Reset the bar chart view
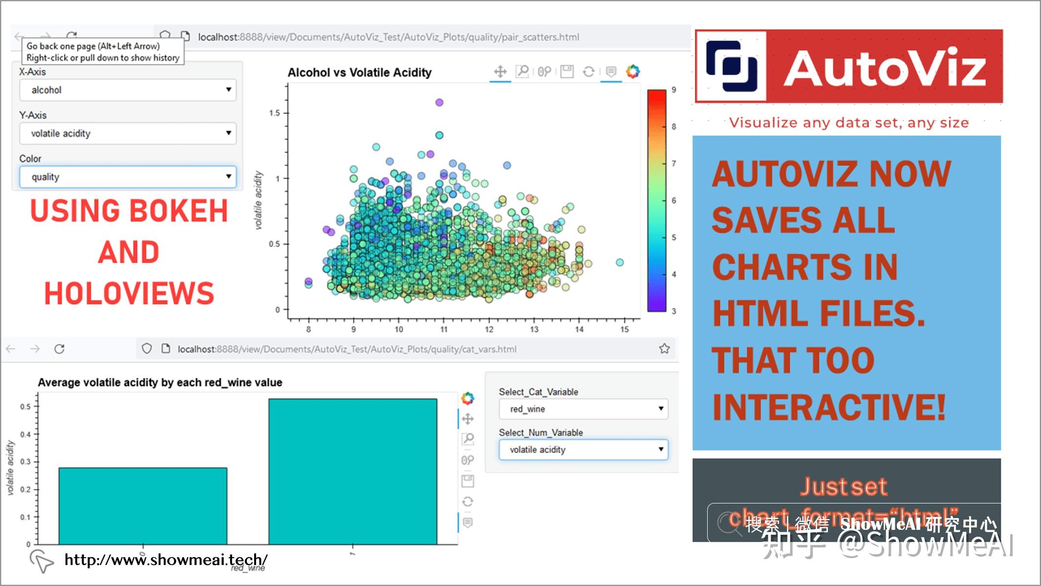Viewport: 1041px width, 586px height. [468, 502]
